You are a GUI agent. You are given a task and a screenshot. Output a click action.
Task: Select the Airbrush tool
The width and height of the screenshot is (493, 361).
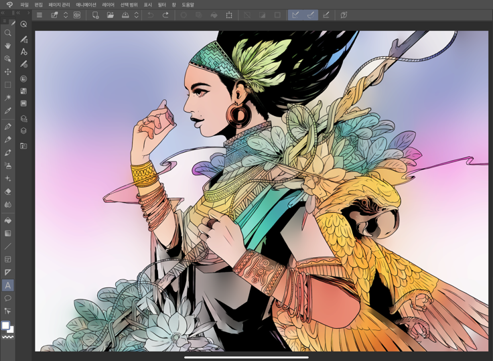tap(8, 165)
